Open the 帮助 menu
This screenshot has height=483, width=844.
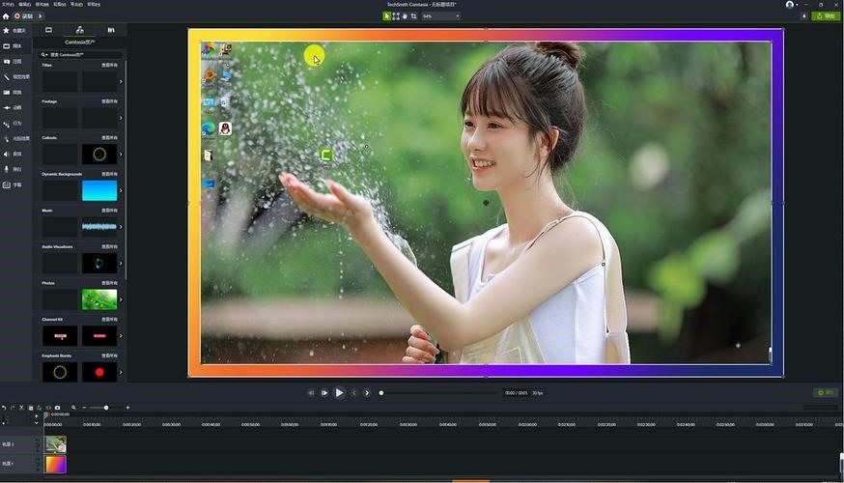pyautogui.click(x=94, y=4)
